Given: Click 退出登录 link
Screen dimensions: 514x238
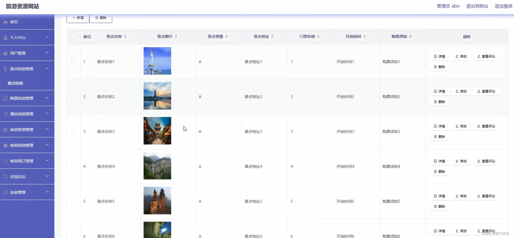Looking at the screenshot, I should point(503,6).
